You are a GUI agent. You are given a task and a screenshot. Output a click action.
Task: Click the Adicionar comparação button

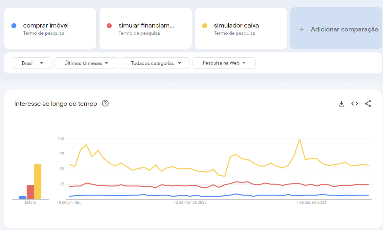336,29
